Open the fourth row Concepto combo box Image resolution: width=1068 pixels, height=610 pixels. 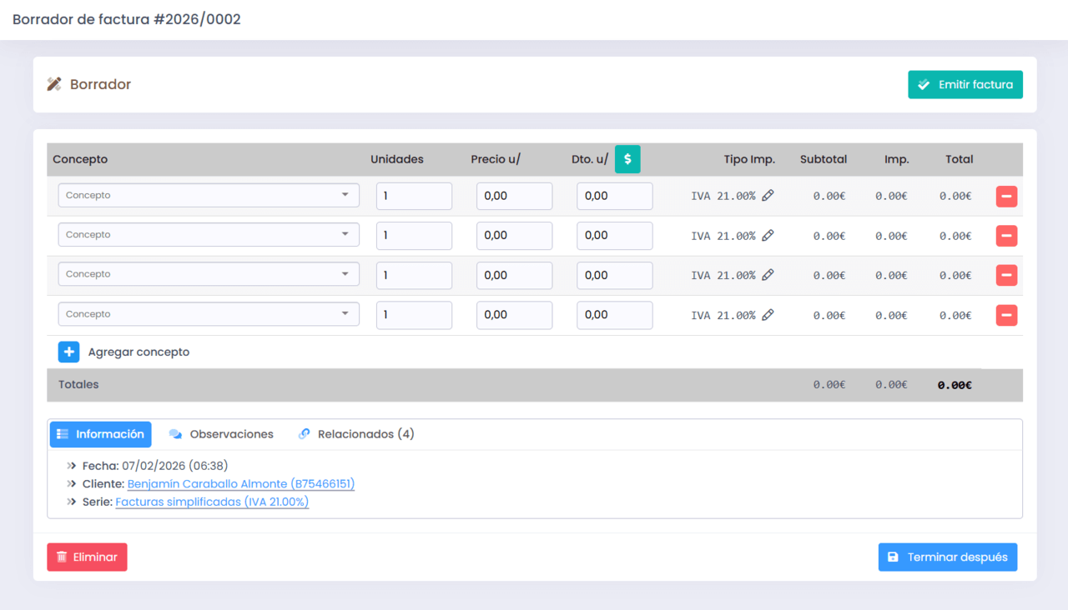tap(208, 314)
